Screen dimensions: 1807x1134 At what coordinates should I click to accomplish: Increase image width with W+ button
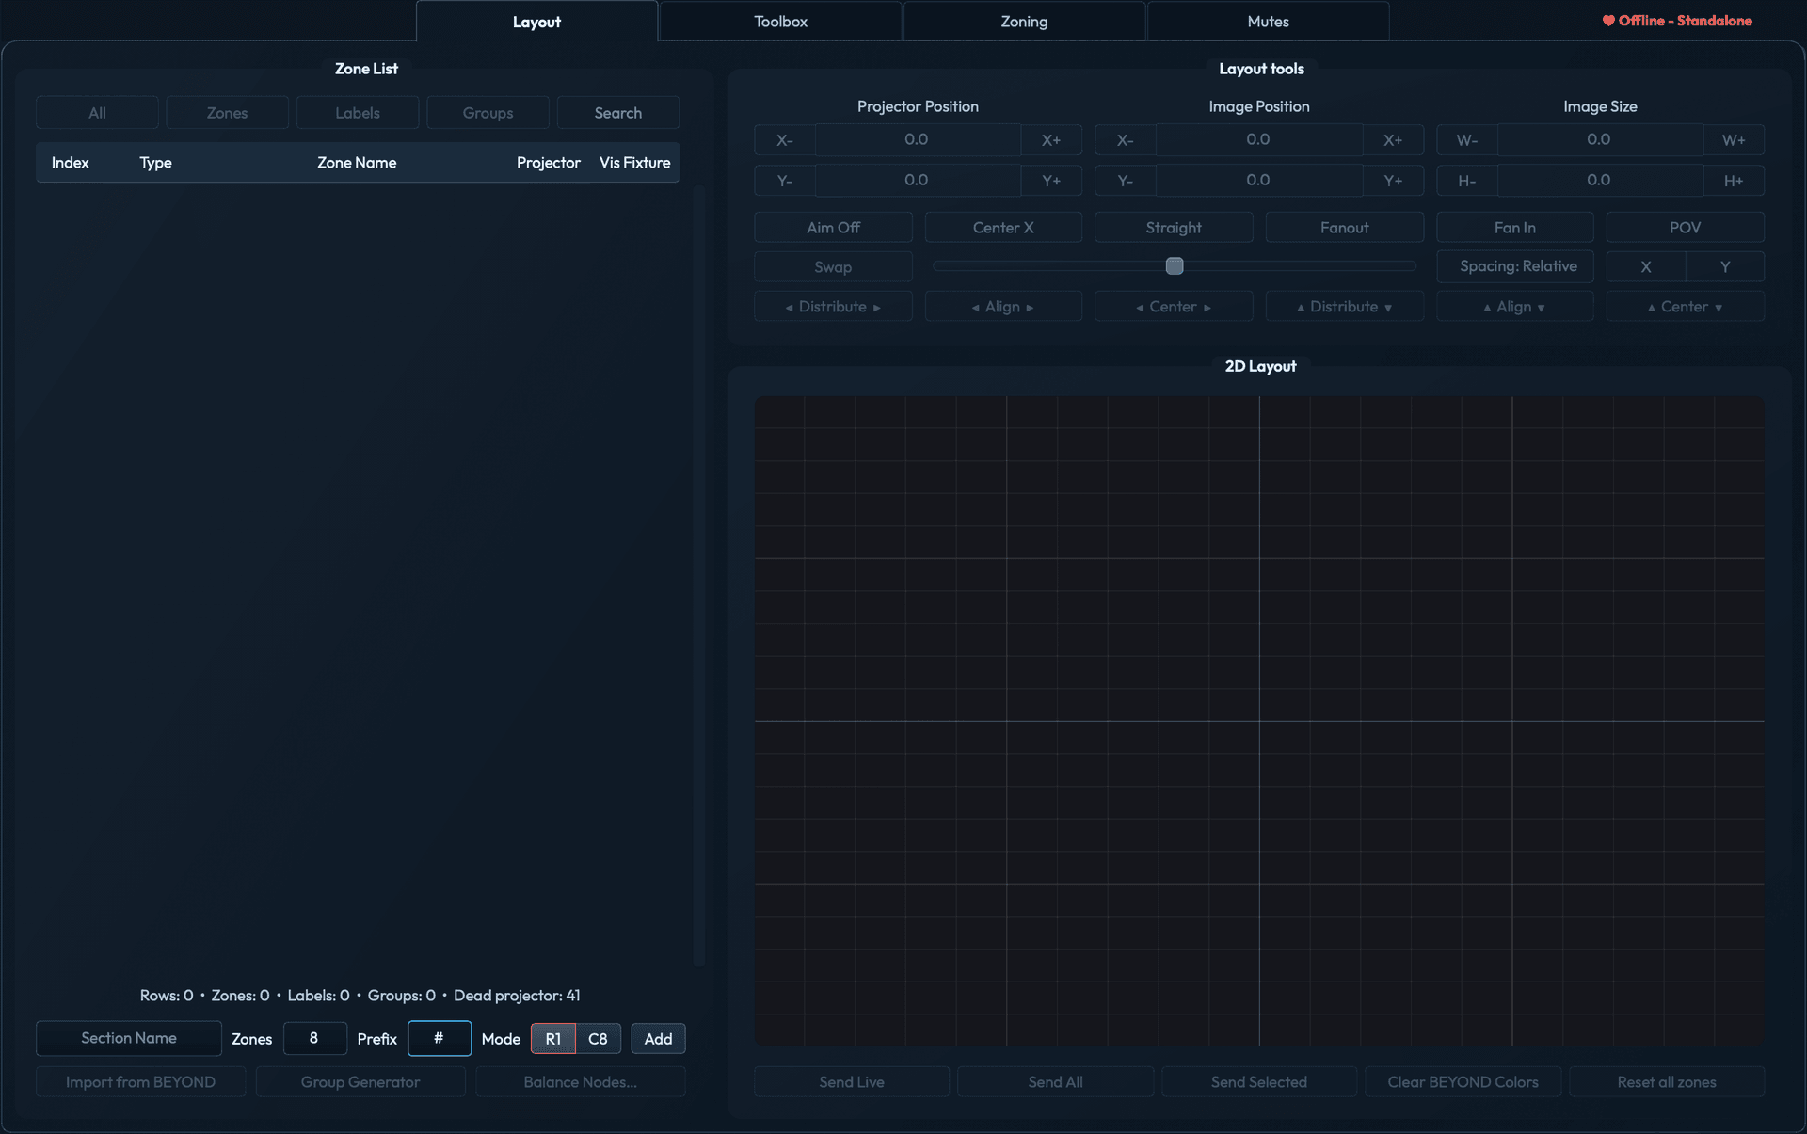tap(1734, 140)
